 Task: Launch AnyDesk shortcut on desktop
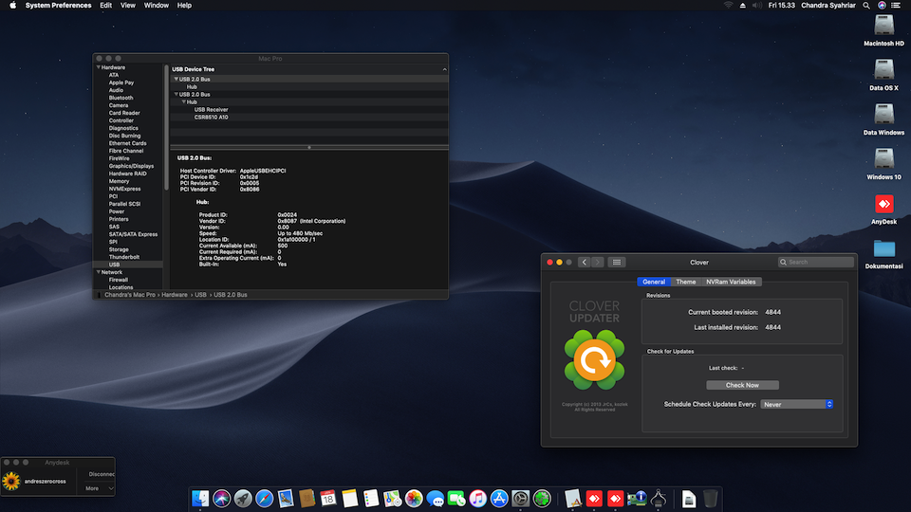pos(883,209)
